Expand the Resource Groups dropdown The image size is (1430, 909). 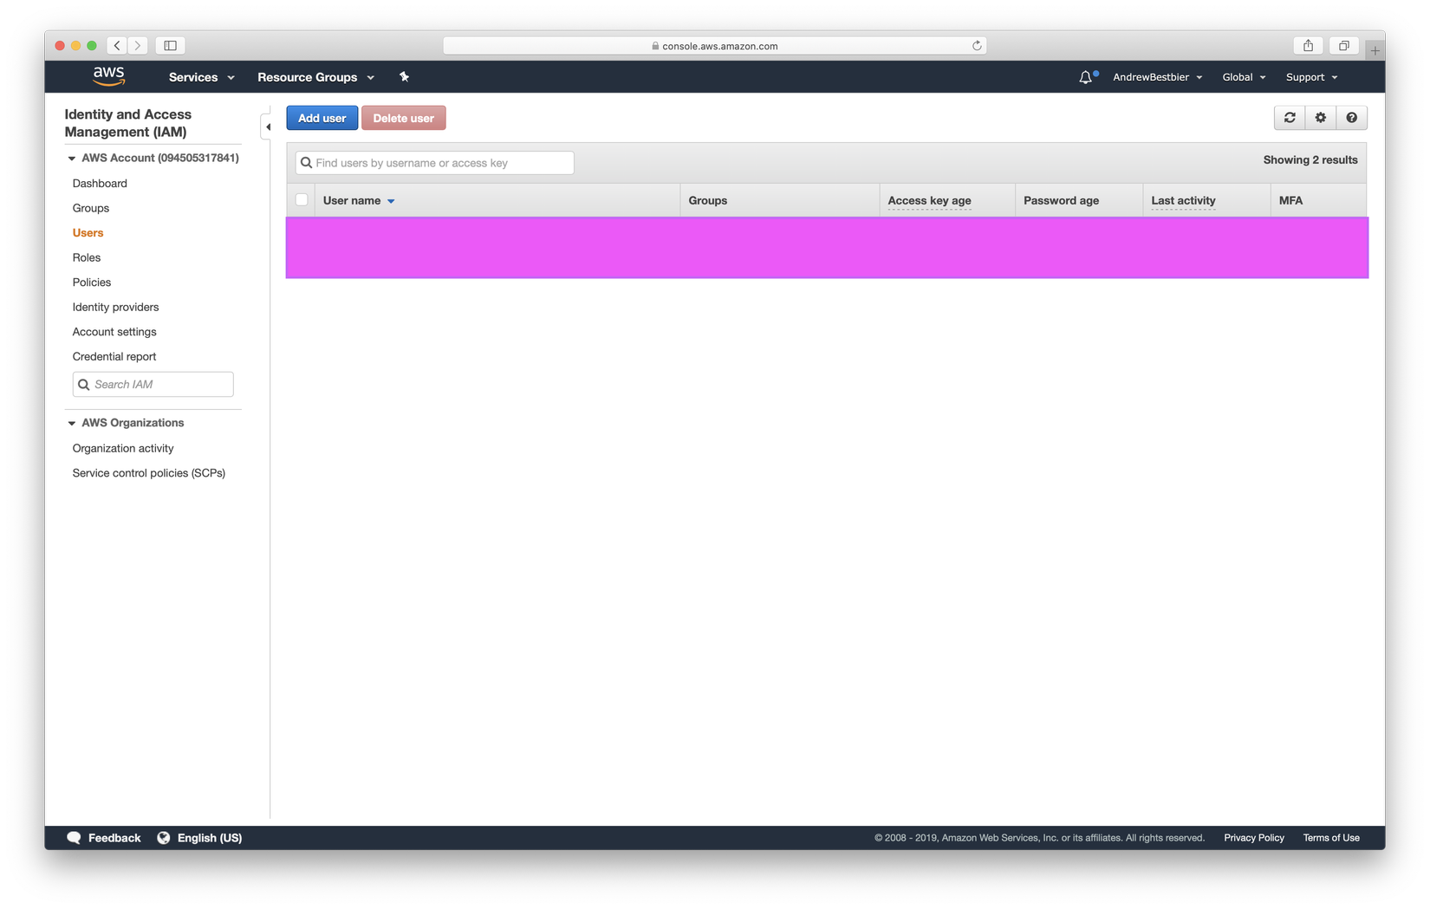click(x=316, y=77)
